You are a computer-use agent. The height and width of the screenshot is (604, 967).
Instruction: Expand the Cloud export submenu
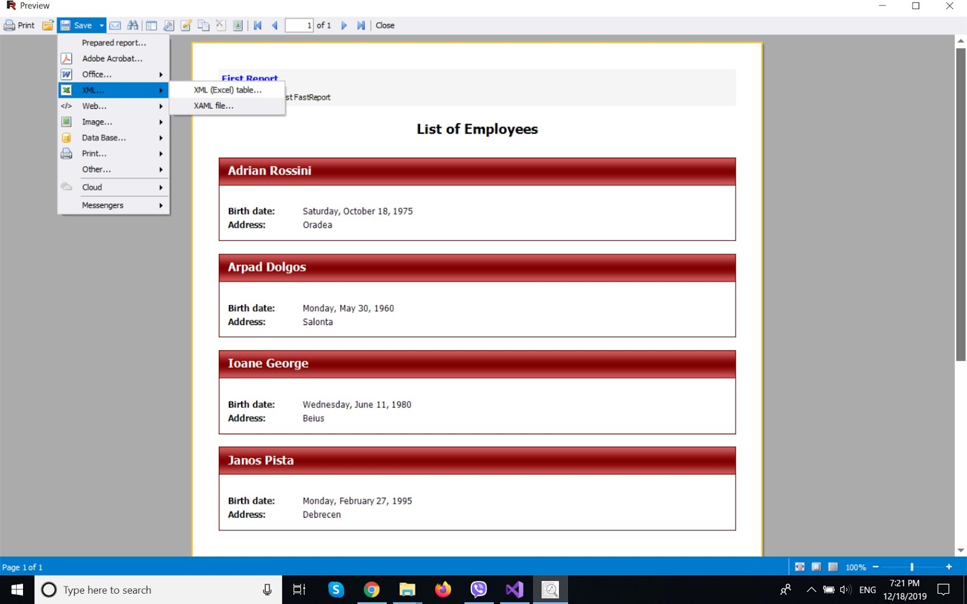(113, 187)
